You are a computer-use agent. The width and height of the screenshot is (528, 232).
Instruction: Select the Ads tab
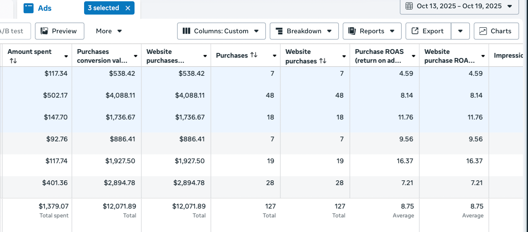click(x=44, y=8)
